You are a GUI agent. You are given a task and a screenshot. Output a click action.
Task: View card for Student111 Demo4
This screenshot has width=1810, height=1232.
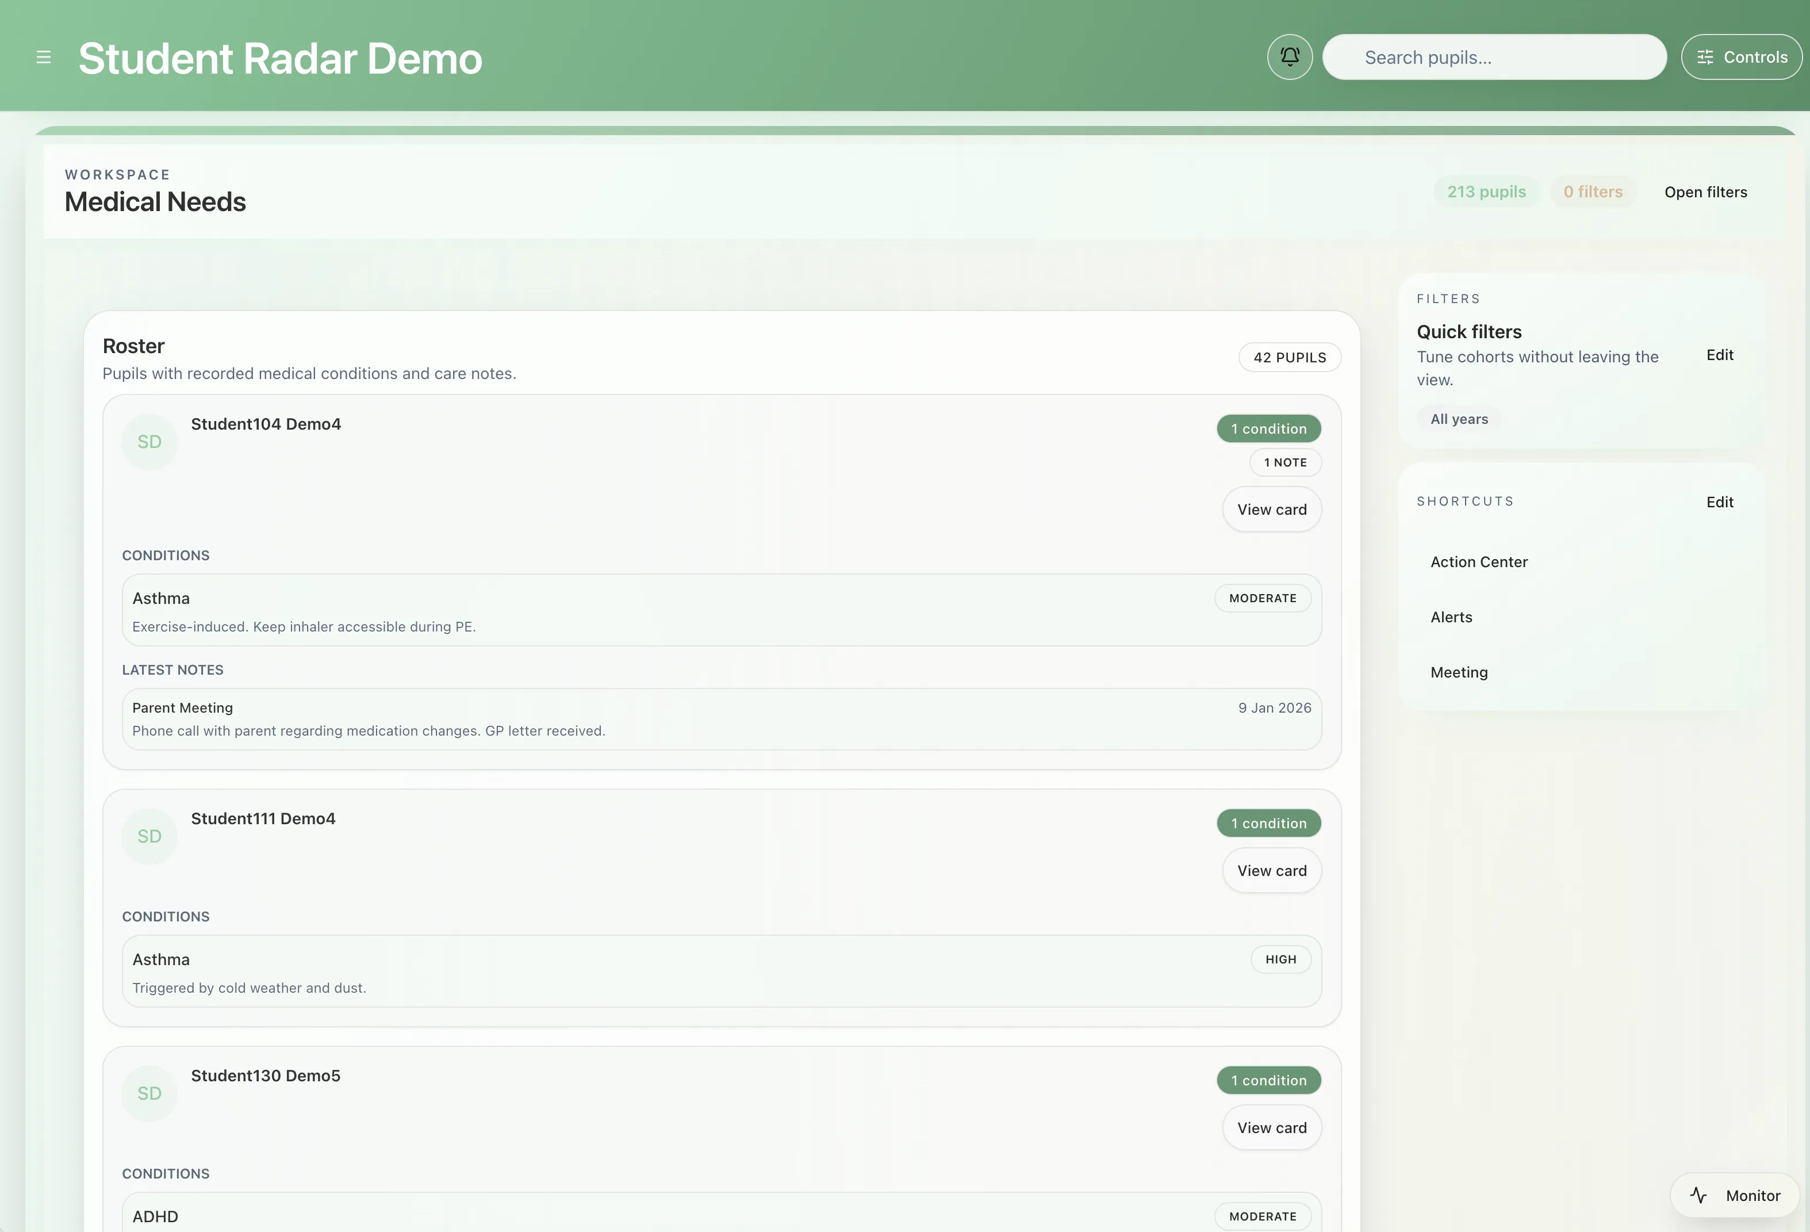point(1272,870)
